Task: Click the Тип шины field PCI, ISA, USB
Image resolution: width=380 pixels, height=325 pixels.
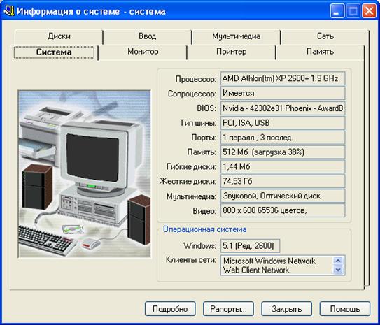Action: 283,123
